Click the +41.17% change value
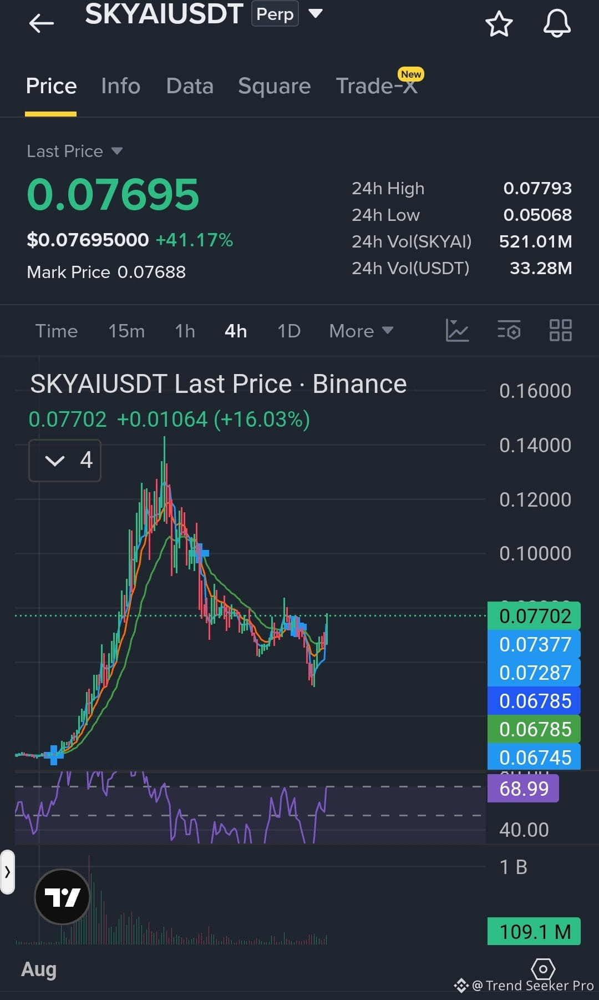This screenshot has height=1000, width=599. tap(194, 240)
